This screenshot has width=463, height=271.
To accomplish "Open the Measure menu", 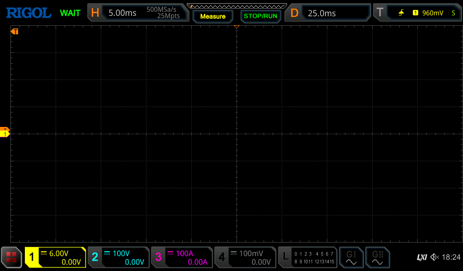I will coord(213,16).
